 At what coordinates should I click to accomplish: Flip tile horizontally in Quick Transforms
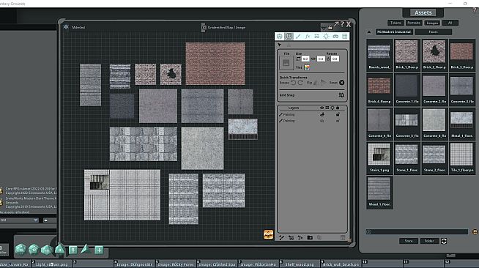pos(316,83)
